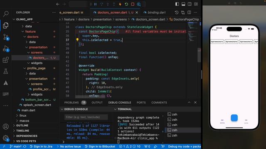Expand the Dependencies section
This screenshot has width=266, height=149.
coord(27,136)
